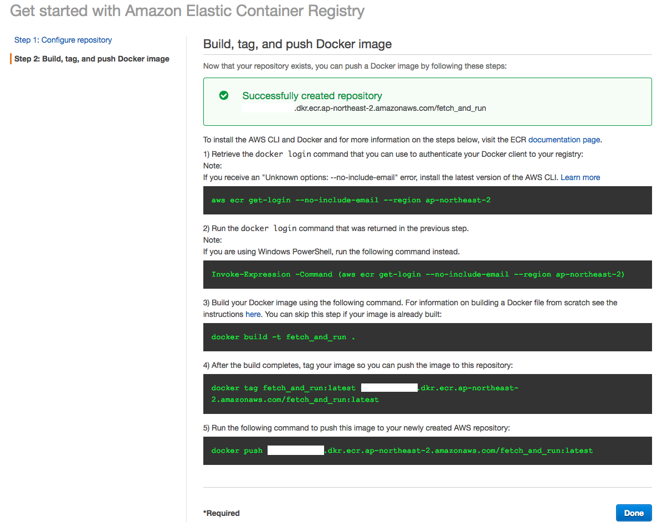
Task: Open the ECR documentation page link
Action: click(x=564, y=140)
